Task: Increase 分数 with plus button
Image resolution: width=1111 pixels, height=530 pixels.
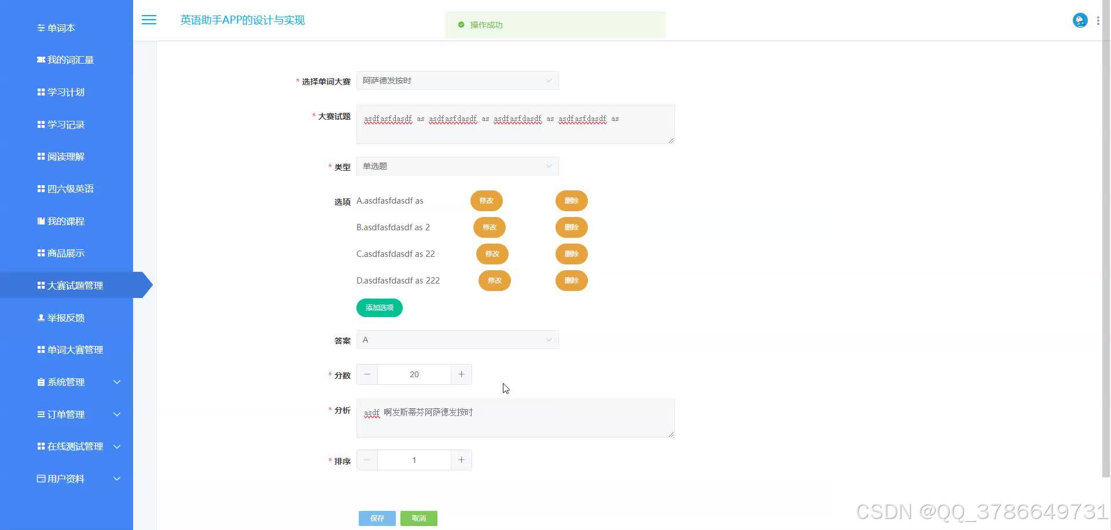Action: [461, 374]
